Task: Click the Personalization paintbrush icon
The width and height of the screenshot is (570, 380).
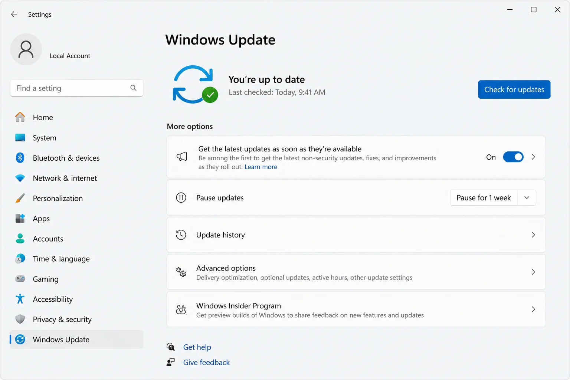Action: click(20, 198)
